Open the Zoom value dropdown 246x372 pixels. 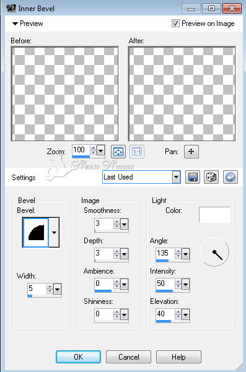100,150
